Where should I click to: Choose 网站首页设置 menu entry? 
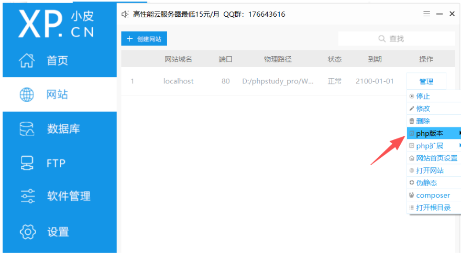[x=434, y=158]
